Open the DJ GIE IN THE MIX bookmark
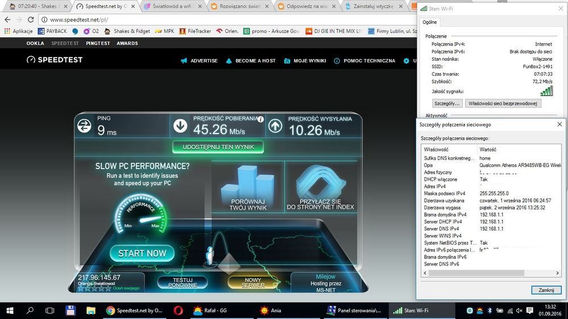Screen dimensions: 568x319 point(334,31)
